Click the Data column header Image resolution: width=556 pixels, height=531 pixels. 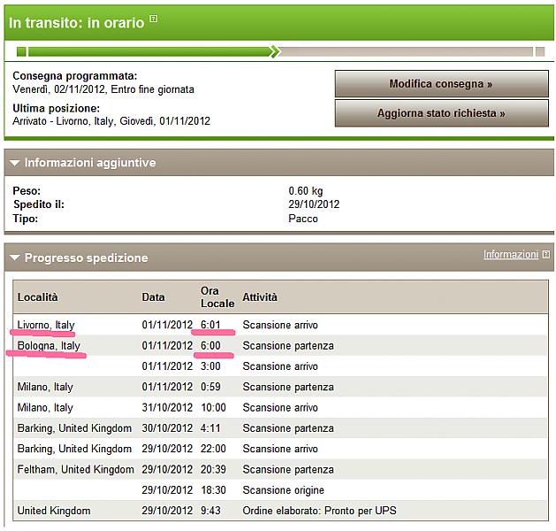[x=153, y=297]
